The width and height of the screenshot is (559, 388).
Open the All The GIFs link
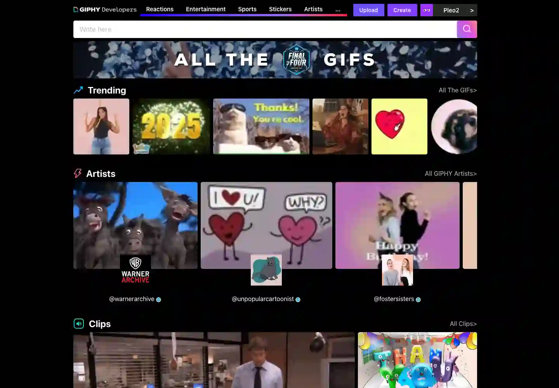pos(458,90)
